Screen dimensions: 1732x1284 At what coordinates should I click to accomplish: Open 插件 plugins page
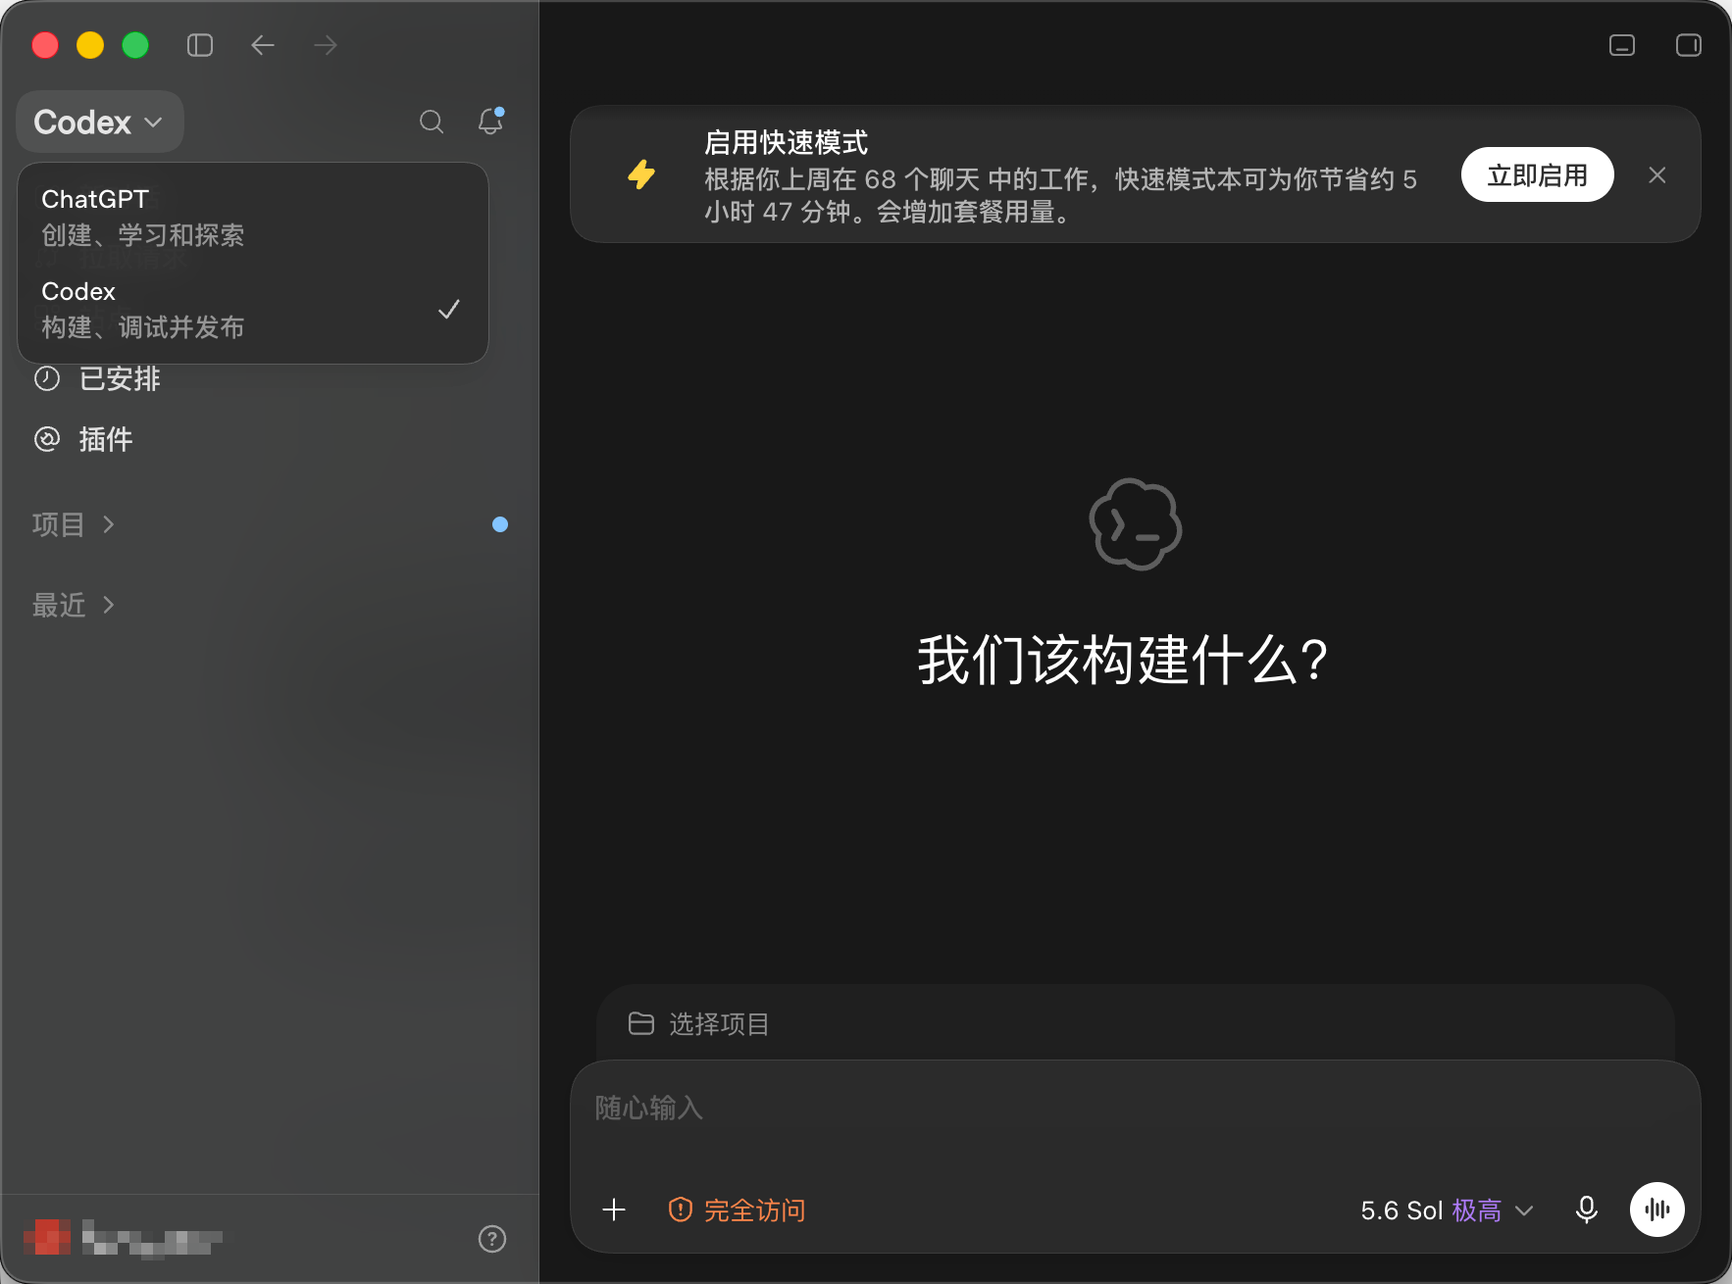point(106,439)
